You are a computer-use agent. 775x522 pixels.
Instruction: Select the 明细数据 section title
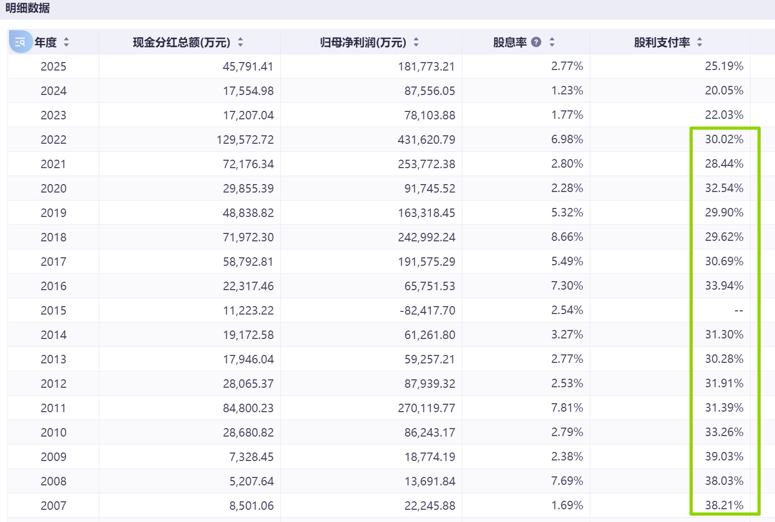point(28,8)
